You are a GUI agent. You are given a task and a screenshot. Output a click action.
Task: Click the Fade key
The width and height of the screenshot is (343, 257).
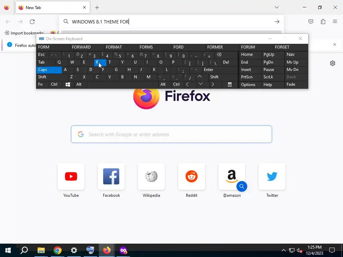(296, 84)
